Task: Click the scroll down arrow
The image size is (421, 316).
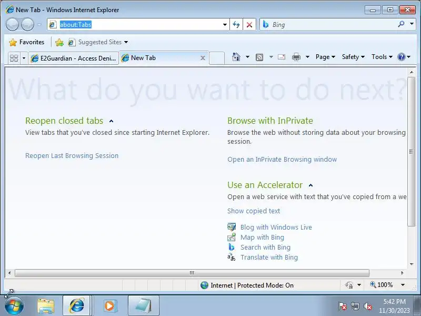Action: point(412,264)
